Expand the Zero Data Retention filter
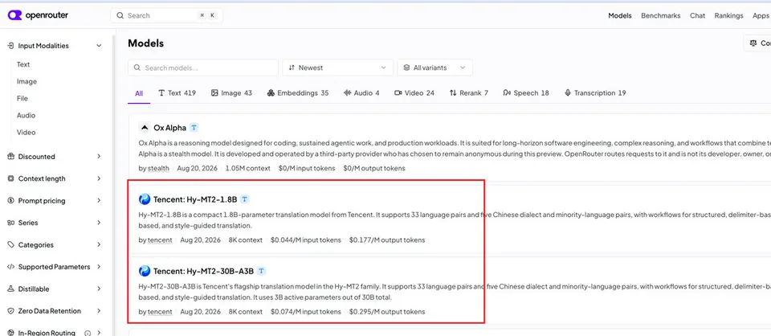Viewport: 771px width, 336px height. tap(99, 311)
